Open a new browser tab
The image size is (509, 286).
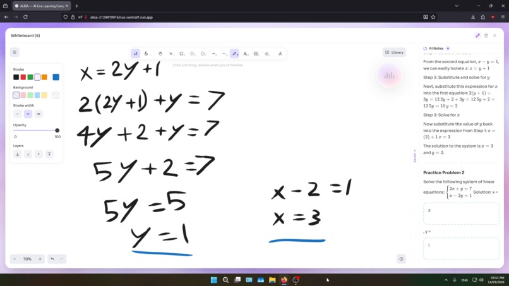tap(76, 6)
